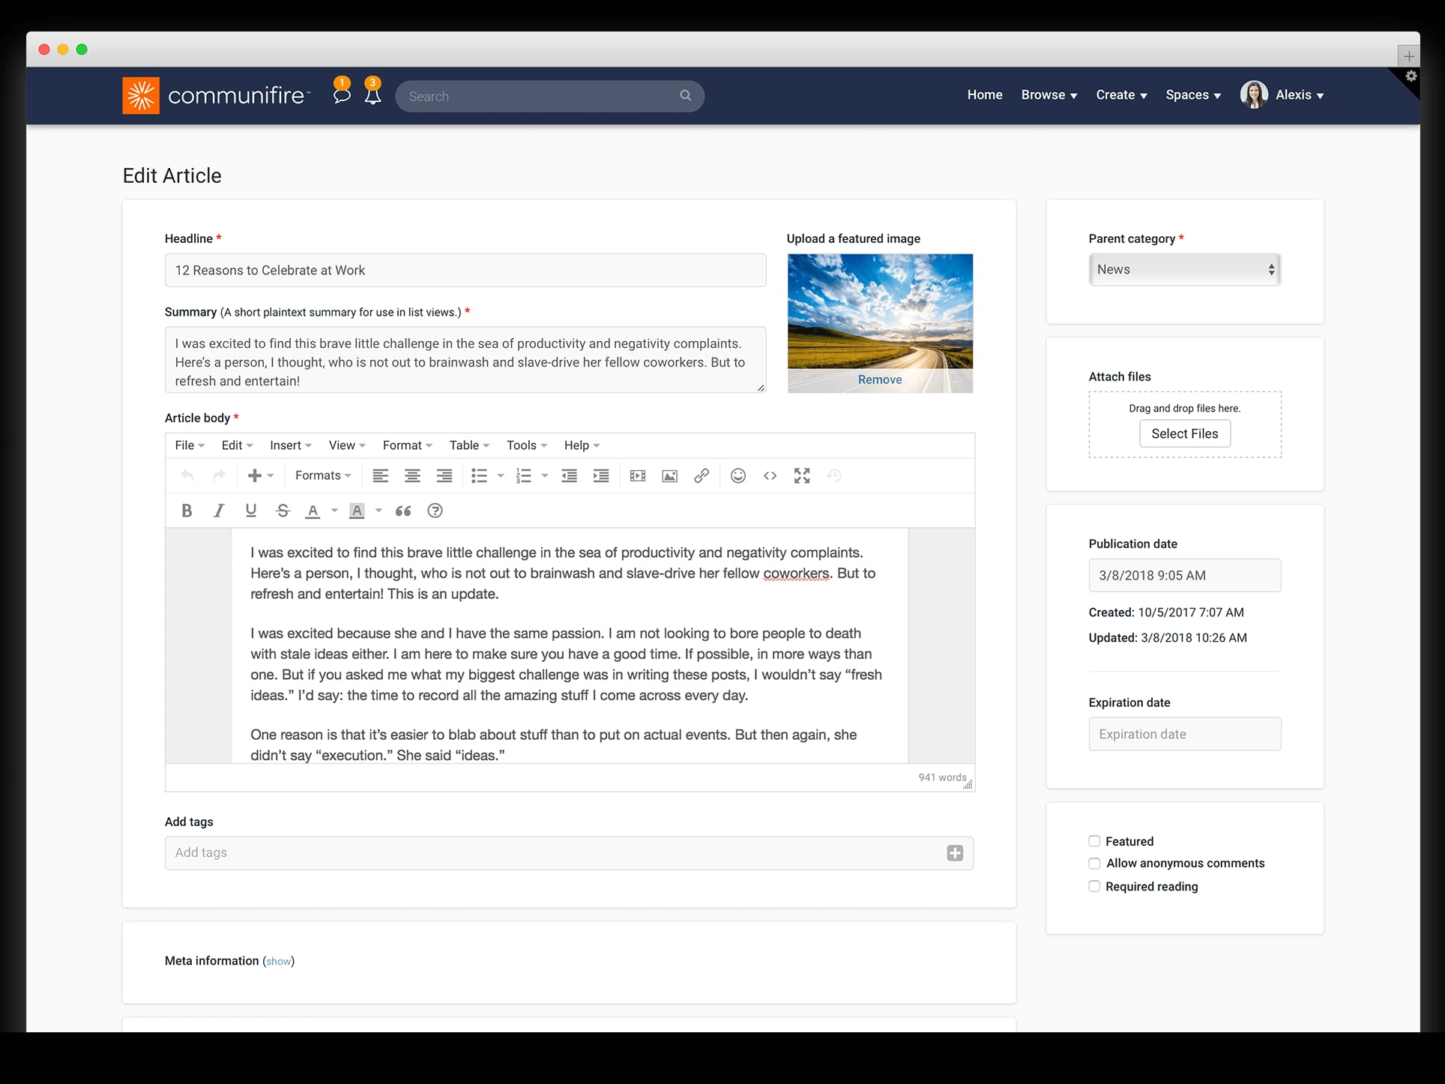Insert image into article body

coord(670,475)
